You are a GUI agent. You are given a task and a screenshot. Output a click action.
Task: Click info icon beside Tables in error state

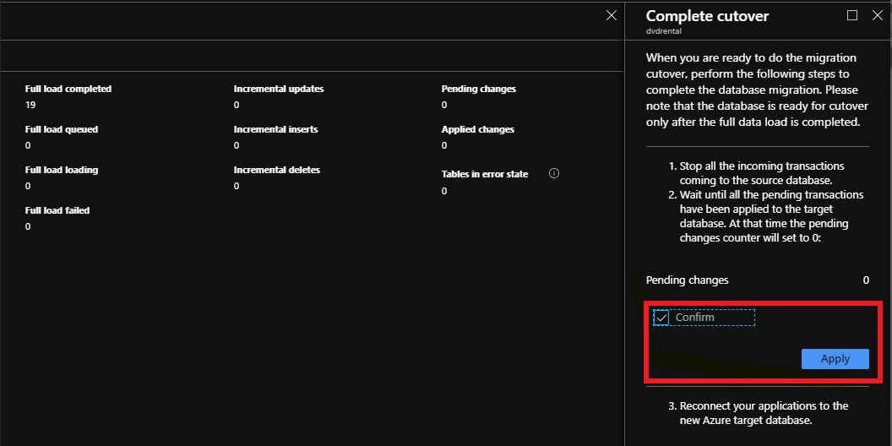(x=554, y=173)
